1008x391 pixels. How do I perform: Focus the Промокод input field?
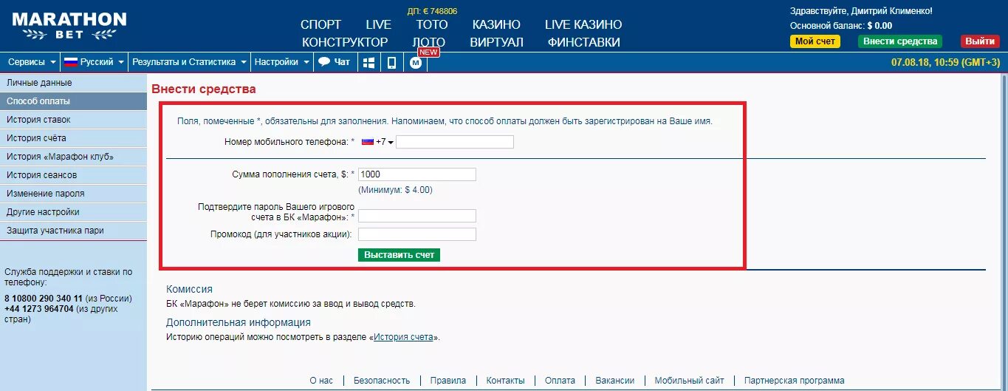[417, 234]
